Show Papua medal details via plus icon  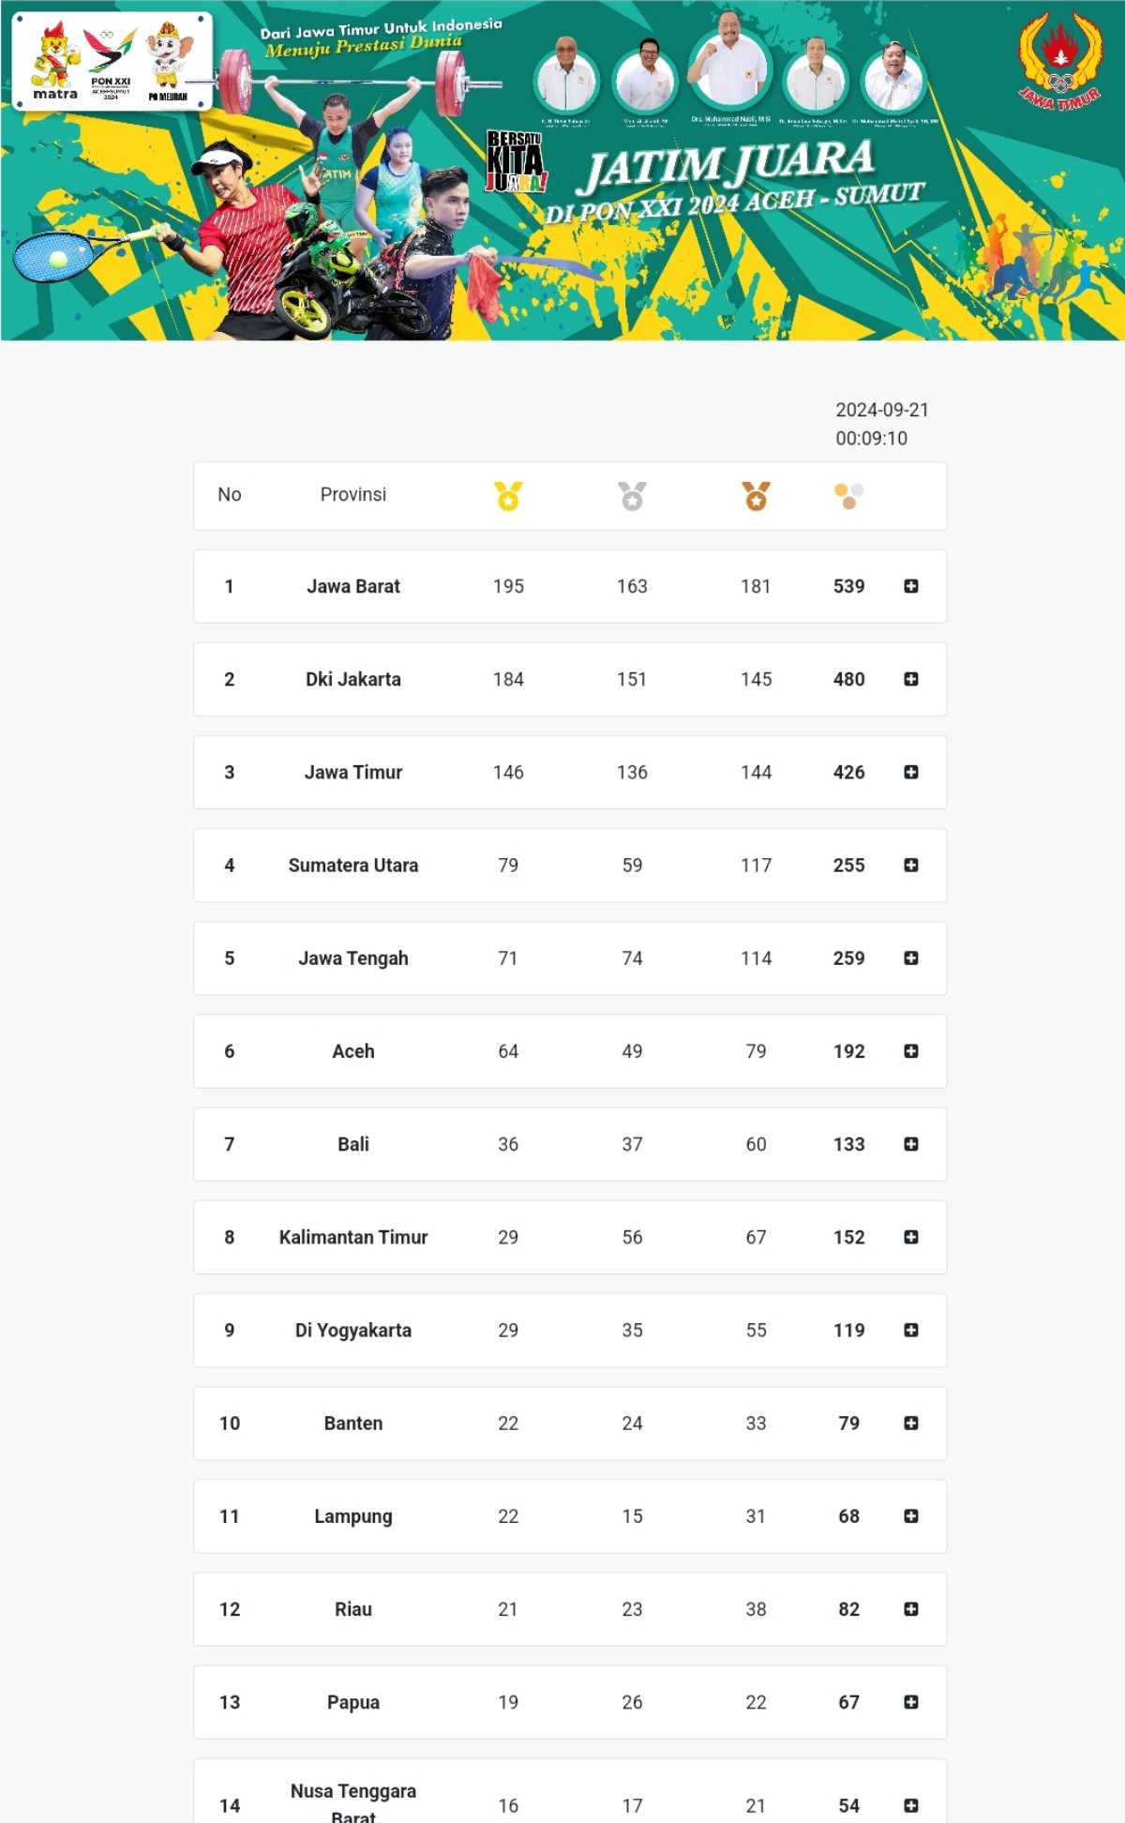click(910, 1702)
